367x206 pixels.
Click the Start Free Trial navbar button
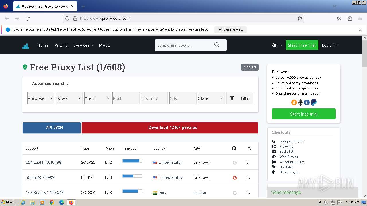(x=302, y=45)
